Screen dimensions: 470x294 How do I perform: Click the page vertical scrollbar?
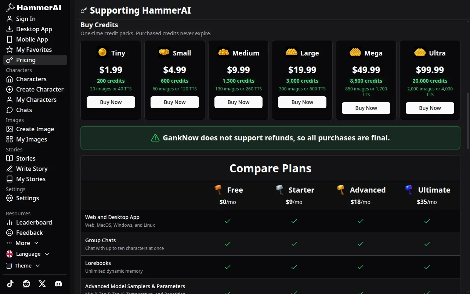click(x=468, y=121)
